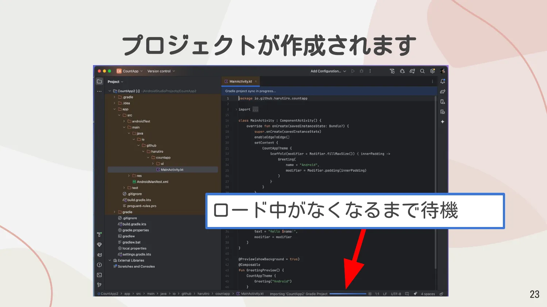Open the notifications bell icon
Image resolution: width=547 pixels, height=307 pixels.
tap(442, 81)
